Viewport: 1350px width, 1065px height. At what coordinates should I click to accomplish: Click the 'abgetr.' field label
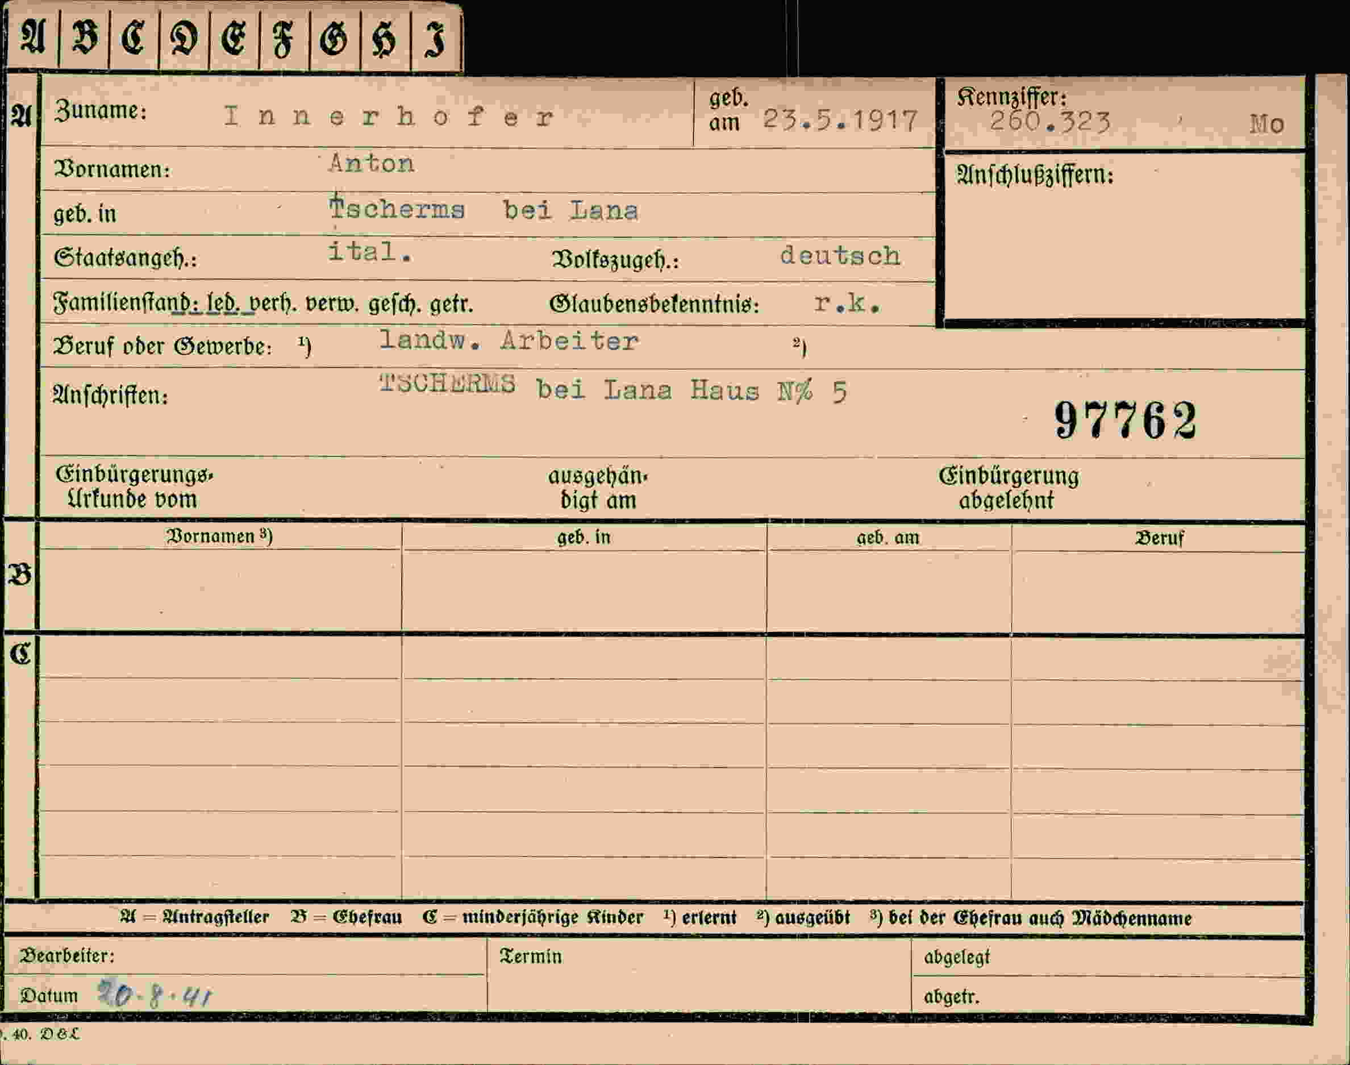[952, 997]
